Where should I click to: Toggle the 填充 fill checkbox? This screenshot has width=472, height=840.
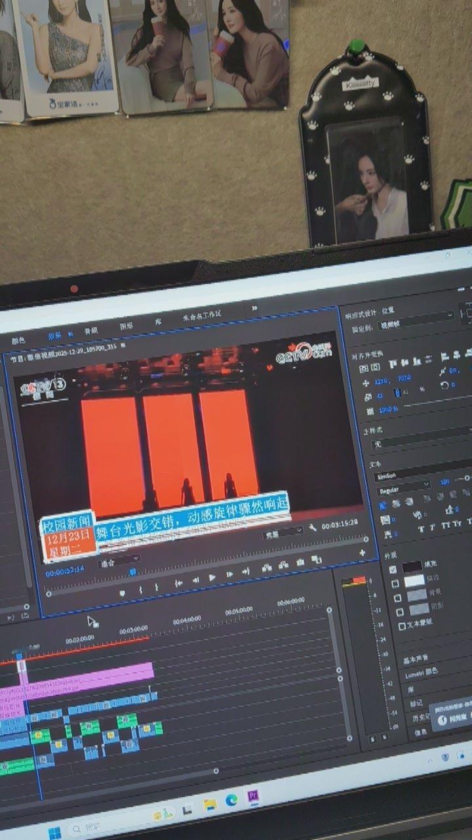393,570
